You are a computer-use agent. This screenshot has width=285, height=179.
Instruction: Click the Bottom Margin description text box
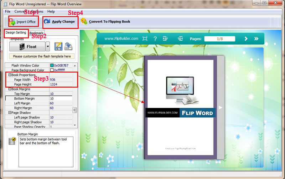pos(46,152)
